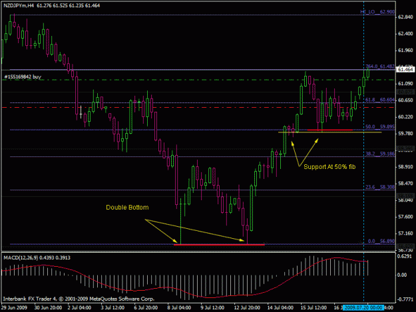Click the 61.960 price scale value
This screenshot has height=312, width=416.
[x=405, y=51]
